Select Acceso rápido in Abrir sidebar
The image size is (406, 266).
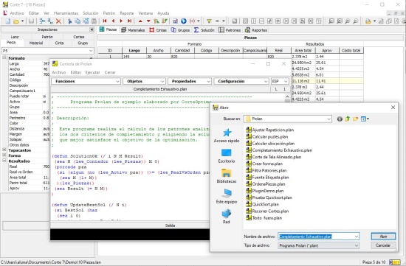[227, 136]
